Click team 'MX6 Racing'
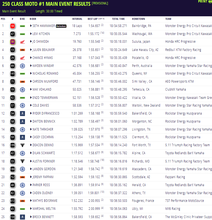The width and height of the screenshot is (212, 220). pyautogui.click(x=173, y=209)
